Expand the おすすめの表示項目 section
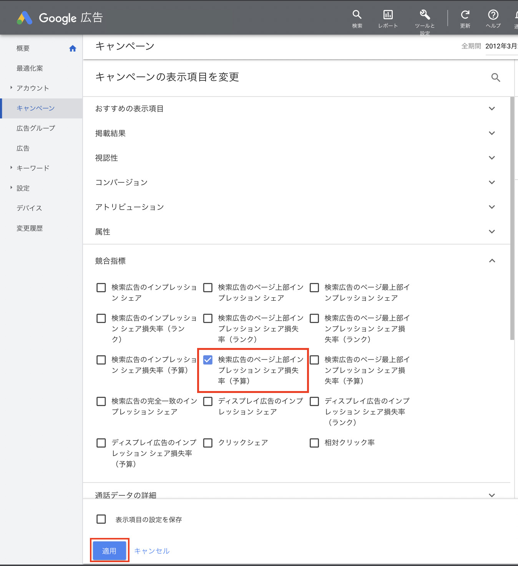Image resolution: width=518 pixels, height=566 pixels. pos(491,109)
